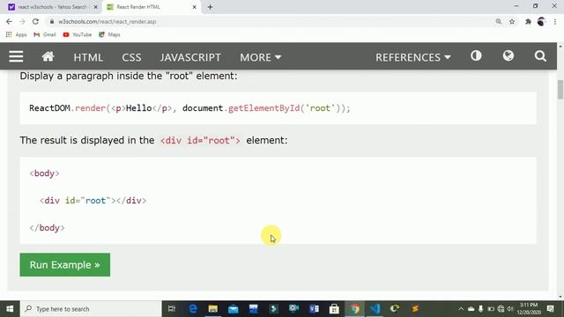Bookmark this page with the star icon
Screen dimensions: 564x317
tap(512, 21)
